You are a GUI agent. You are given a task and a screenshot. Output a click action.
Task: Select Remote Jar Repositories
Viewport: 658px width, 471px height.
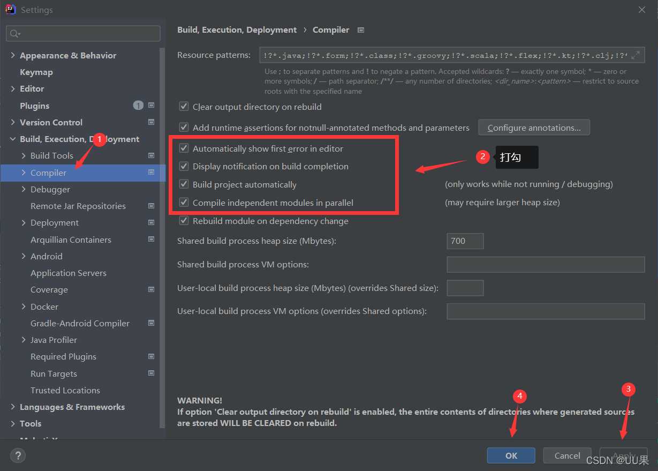78,206
